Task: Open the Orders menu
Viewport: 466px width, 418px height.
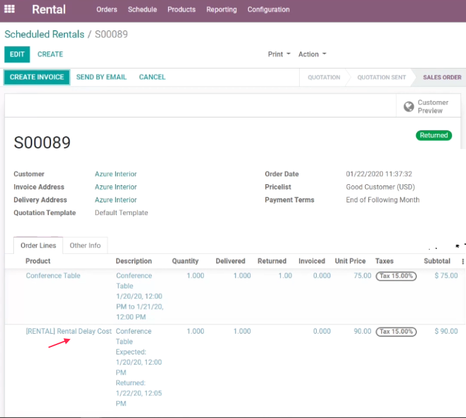Action: point(106,9)
